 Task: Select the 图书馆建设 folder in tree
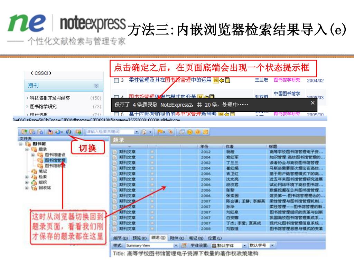[55, 155]
